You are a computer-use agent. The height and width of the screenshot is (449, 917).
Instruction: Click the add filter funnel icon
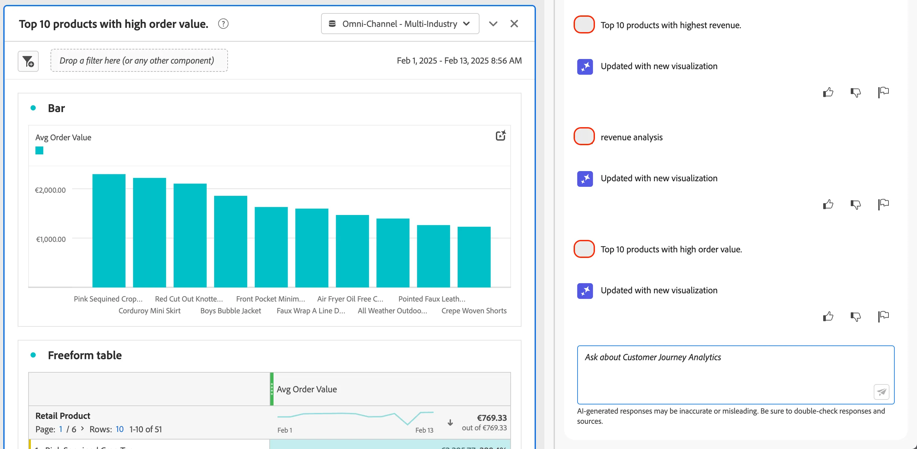28,61
